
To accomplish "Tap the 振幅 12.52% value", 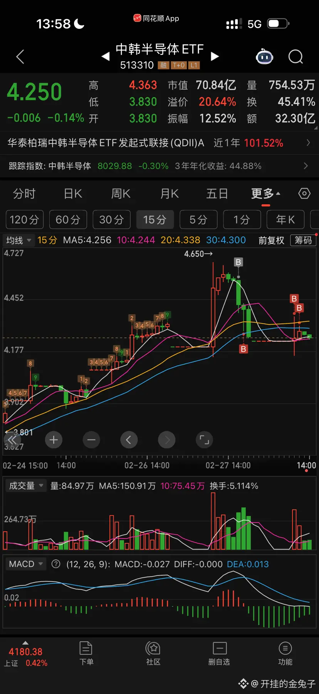I will point(218,118).
